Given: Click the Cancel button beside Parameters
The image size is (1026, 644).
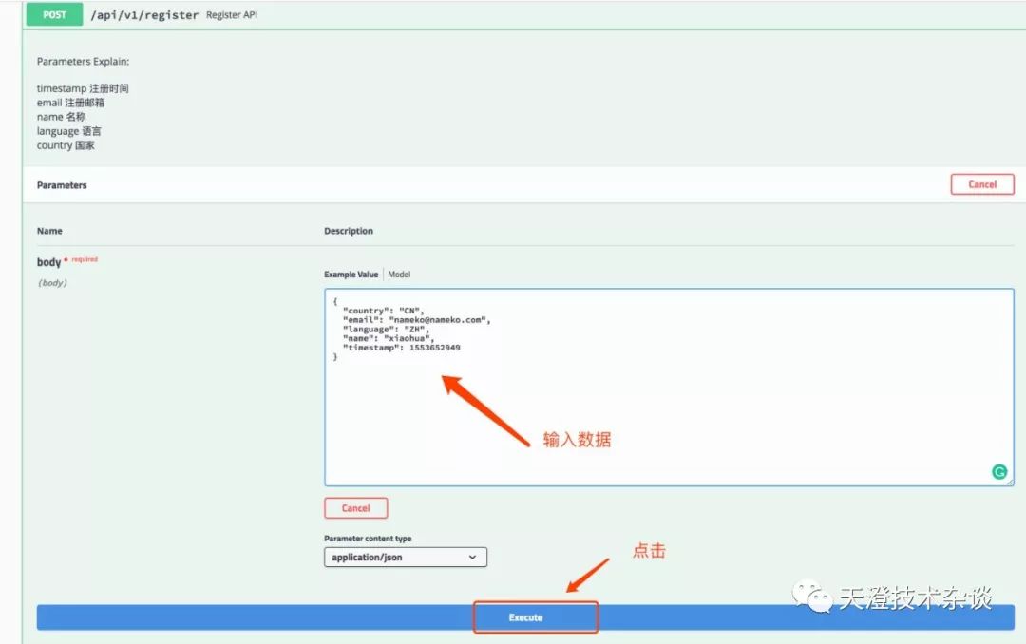Looking at the screenshot, I should coord(982,184).
